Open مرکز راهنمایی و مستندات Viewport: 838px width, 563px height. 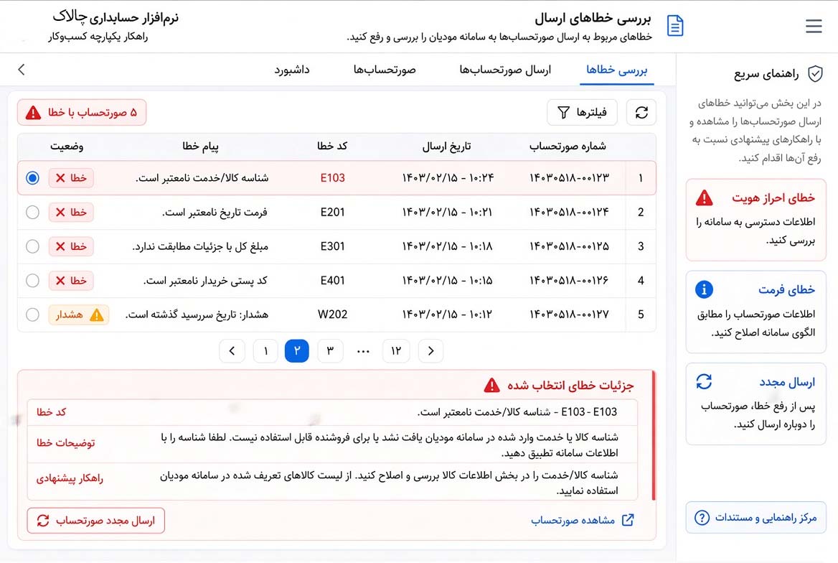(x=755, y=518)
